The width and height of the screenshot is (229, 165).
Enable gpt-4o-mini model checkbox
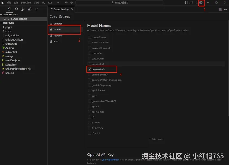[x=89, y=112]
